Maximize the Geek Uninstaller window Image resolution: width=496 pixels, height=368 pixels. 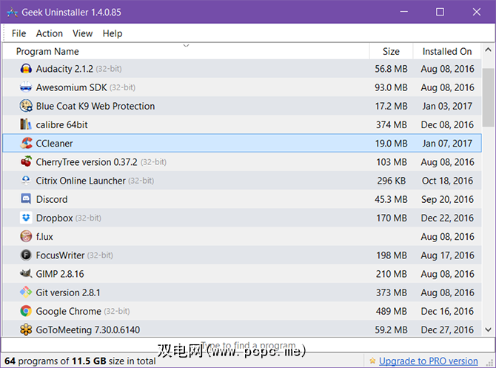(x=440, y=12)
